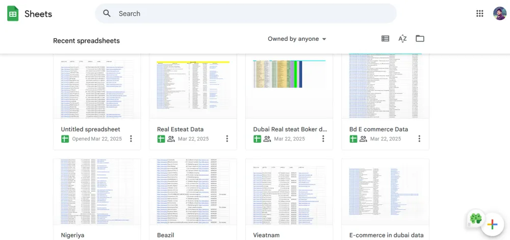Open the A-Z sort options
The height and width of the screenshot is (240, 510).
point(402,39)
